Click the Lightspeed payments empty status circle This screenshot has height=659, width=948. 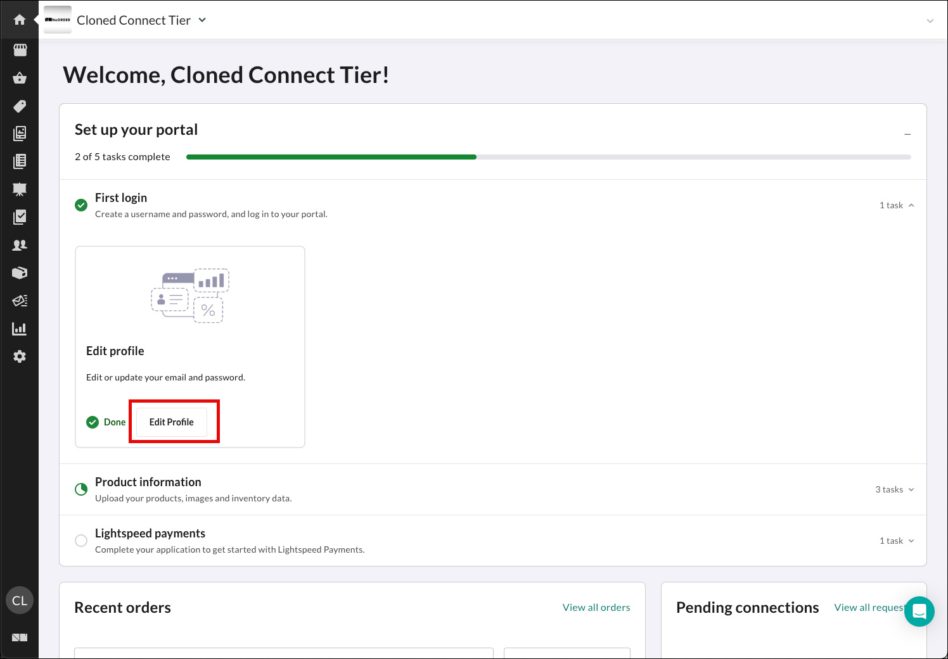click(x=81, y=541)
